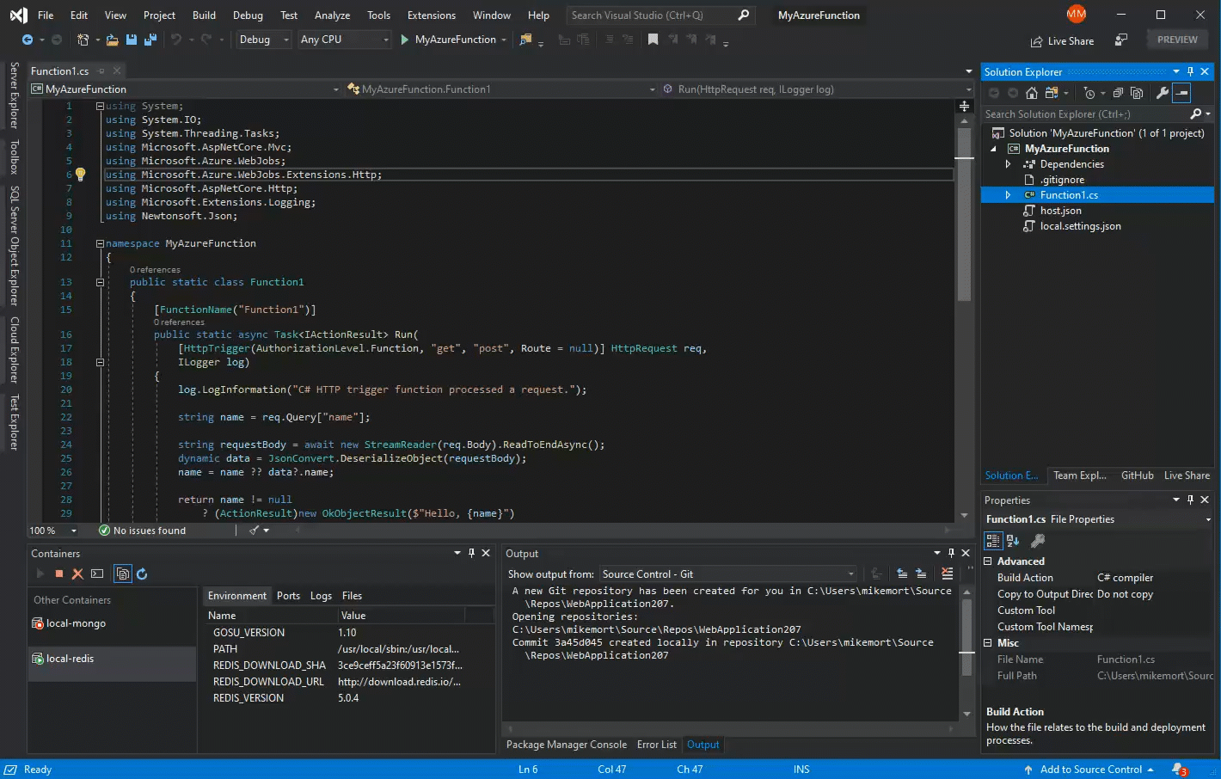Clear all text in the Output window

[947, 574]
